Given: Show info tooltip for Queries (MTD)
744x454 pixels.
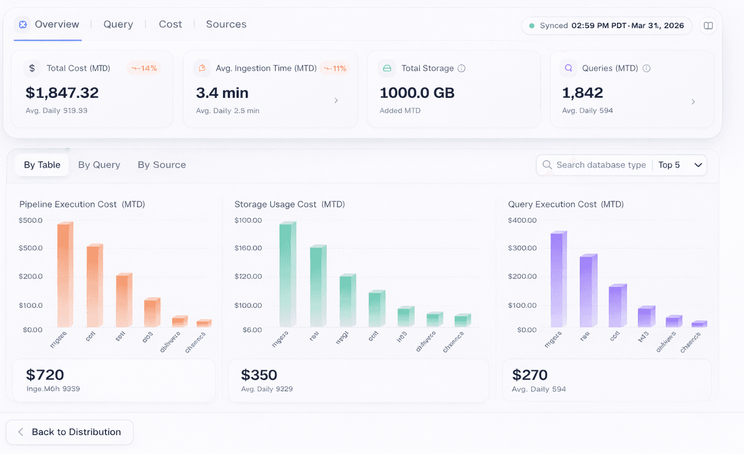Looking at the screenshot, I should pos(646,69).
